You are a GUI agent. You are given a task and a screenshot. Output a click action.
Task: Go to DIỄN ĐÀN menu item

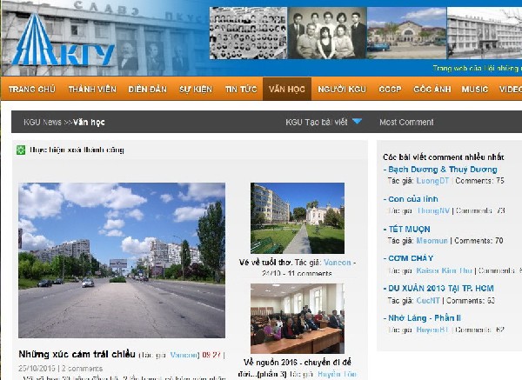(x=148, y=90)
